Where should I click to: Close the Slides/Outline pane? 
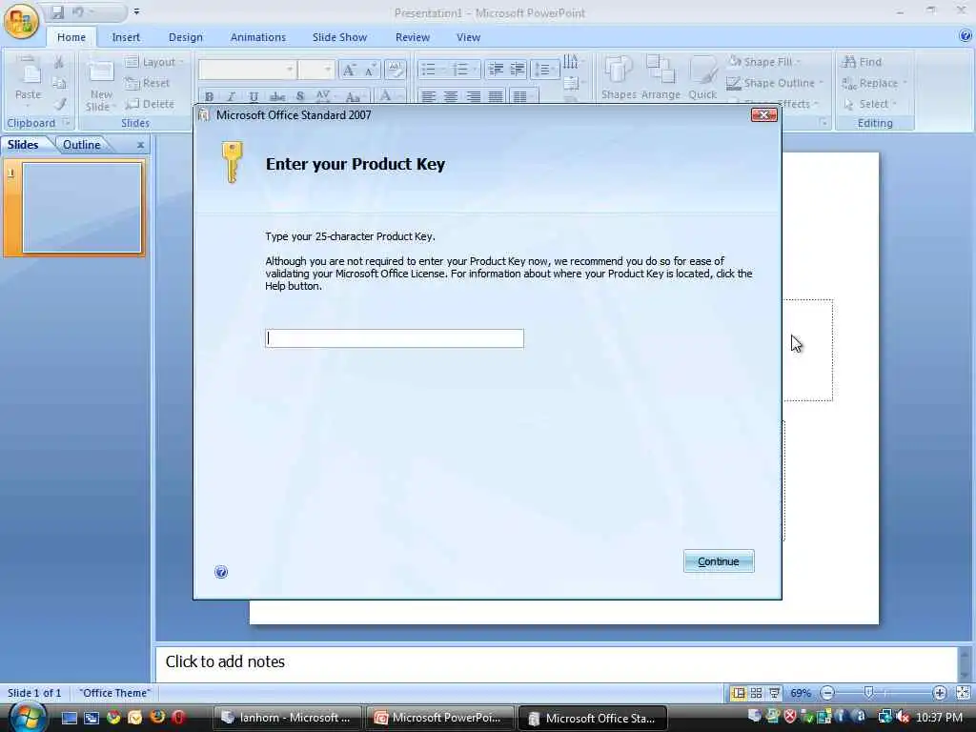click(x=141, y=145)
